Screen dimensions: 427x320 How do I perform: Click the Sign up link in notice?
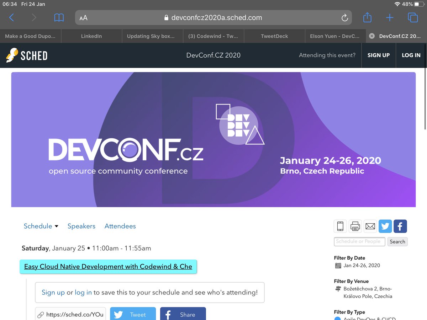click(53, 293)
